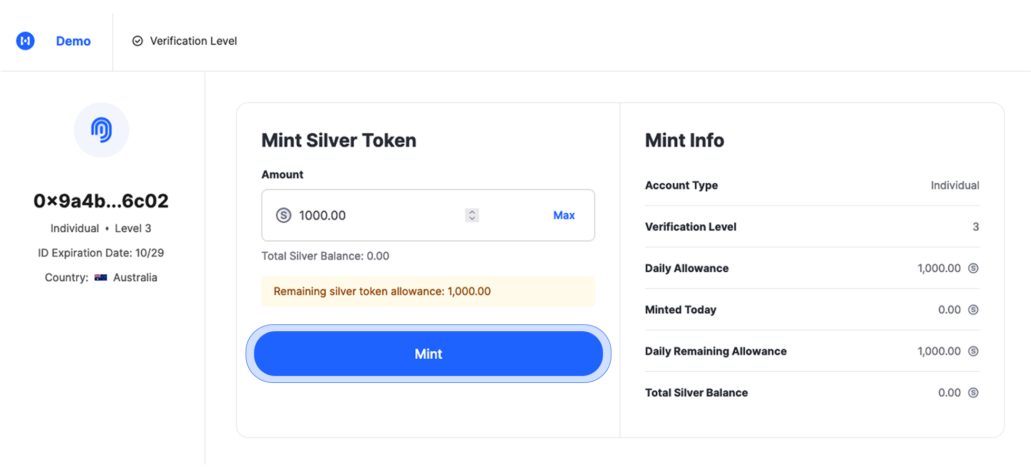Click the Verification Level checkmark icon
Screen dimensions: 1031x475
138,41
